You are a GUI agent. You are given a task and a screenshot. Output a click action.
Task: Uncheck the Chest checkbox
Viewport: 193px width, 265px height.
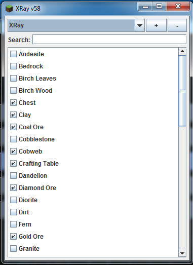pos(13,102)
